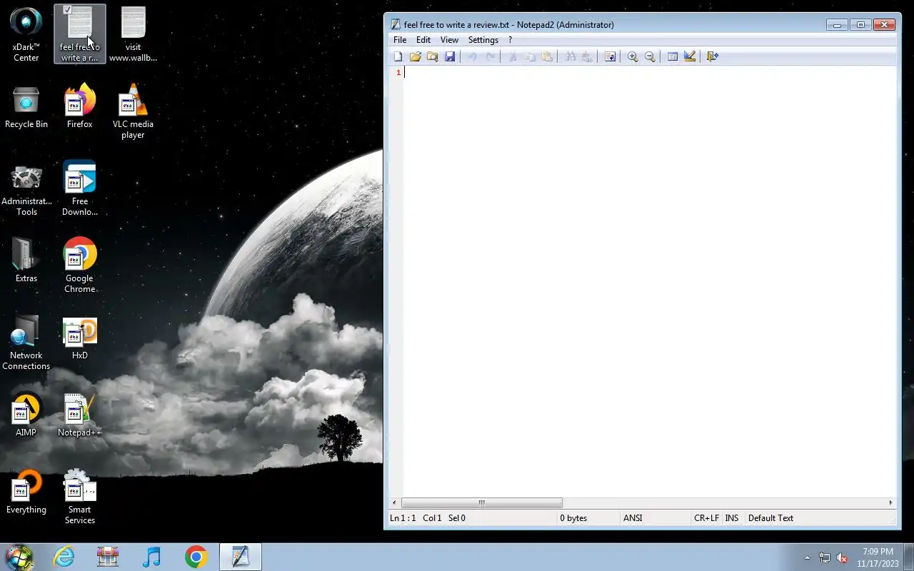Open the View menu

point(449,40)
